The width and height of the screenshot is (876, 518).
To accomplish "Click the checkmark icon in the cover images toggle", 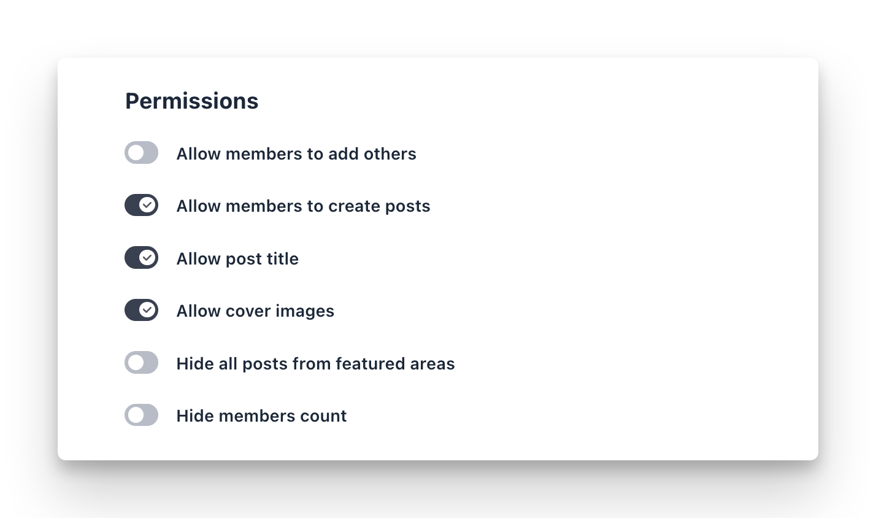I will (147, 310).
